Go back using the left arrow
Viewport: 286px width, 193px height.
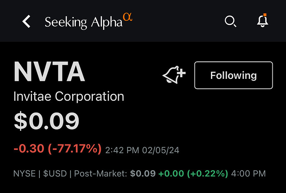pos(27,21)
